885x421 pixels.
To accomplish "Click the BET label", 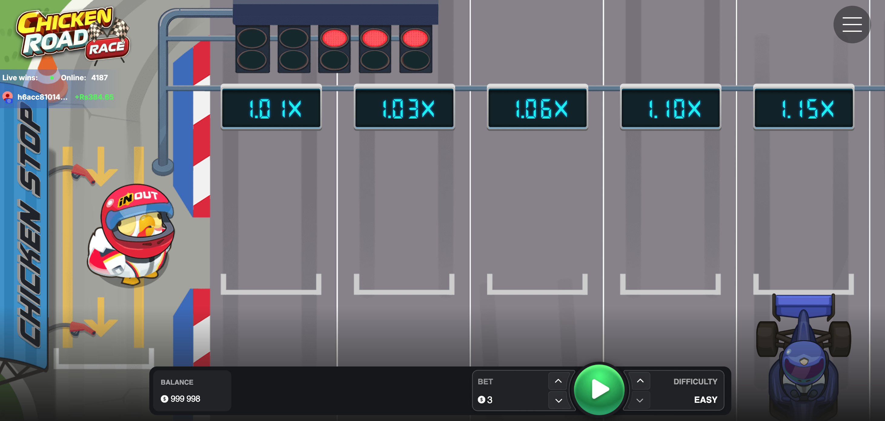I will coord(485,382).
